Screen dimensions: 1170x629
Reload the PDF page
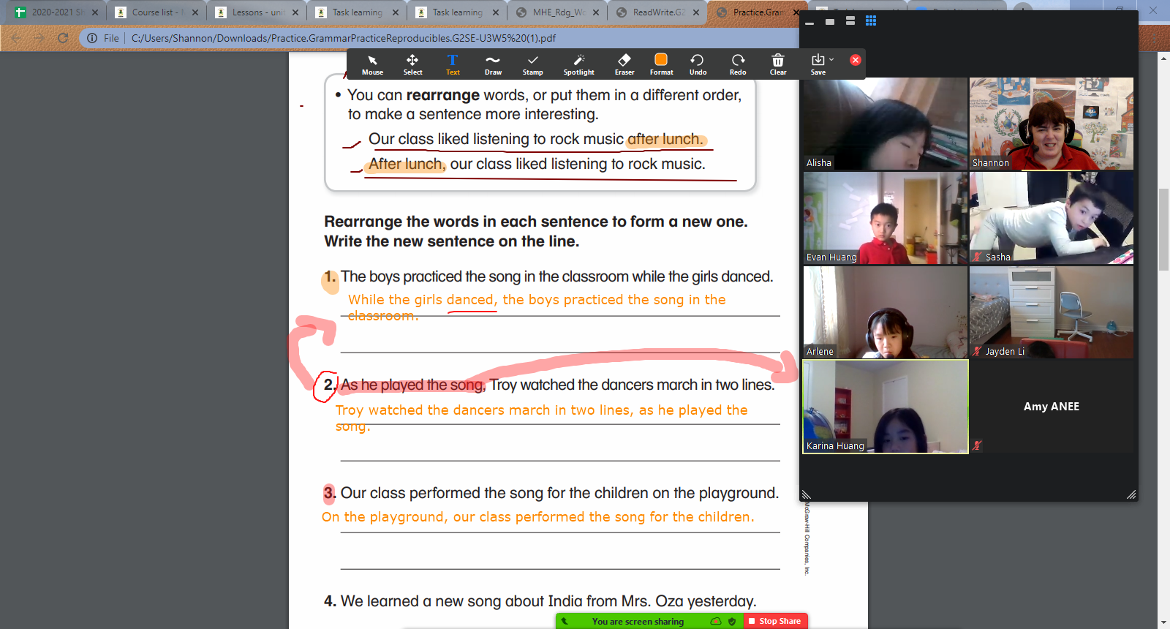click(x=63, y=38)
